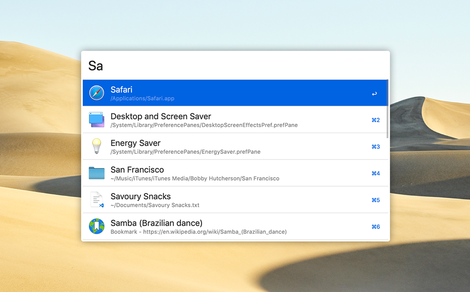Select the 'Safari' result title

click(121, 90)
